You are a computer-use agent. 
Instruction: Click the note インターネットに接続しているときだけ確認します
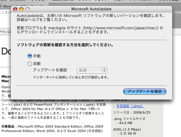pos(71,77)
